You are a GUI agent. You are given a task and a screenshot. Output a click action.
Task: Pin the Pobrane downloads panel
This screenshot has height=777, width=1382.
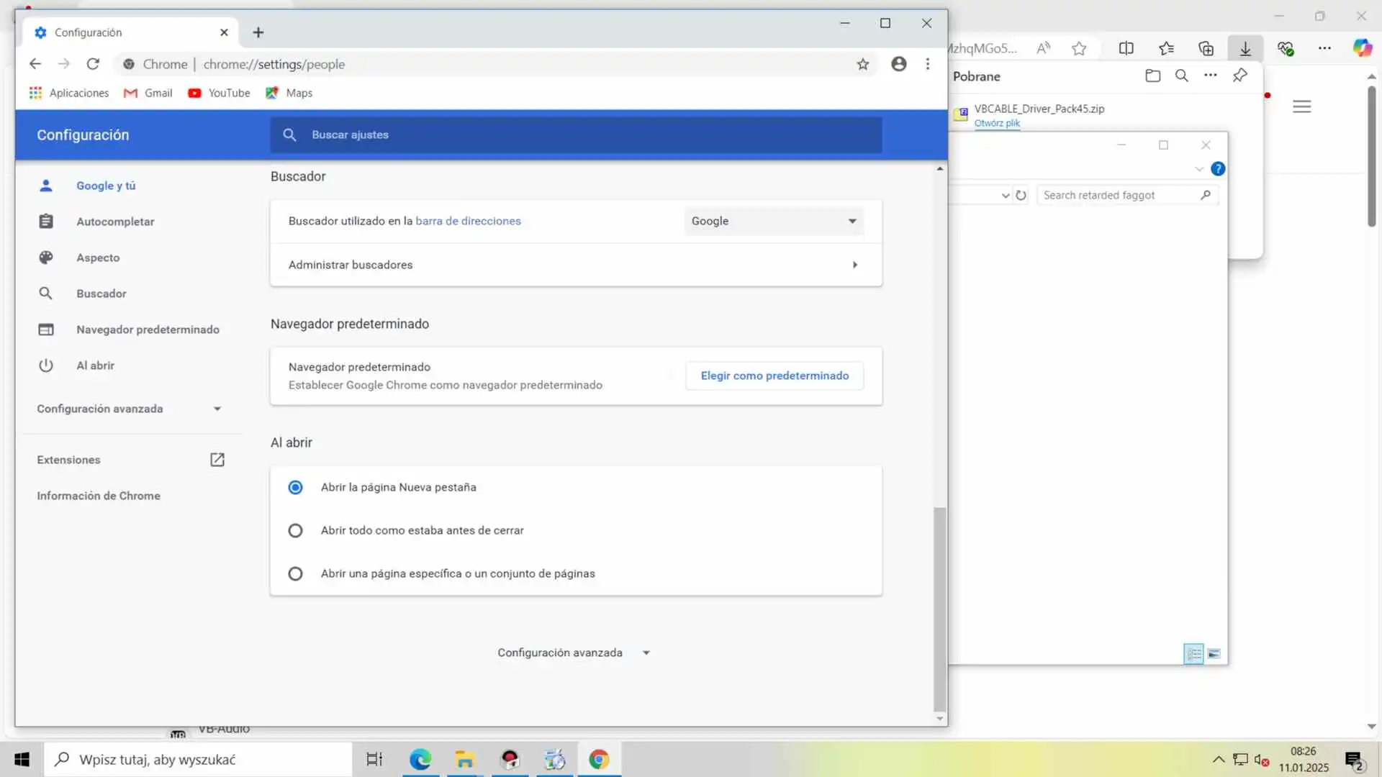(1239, 76)
